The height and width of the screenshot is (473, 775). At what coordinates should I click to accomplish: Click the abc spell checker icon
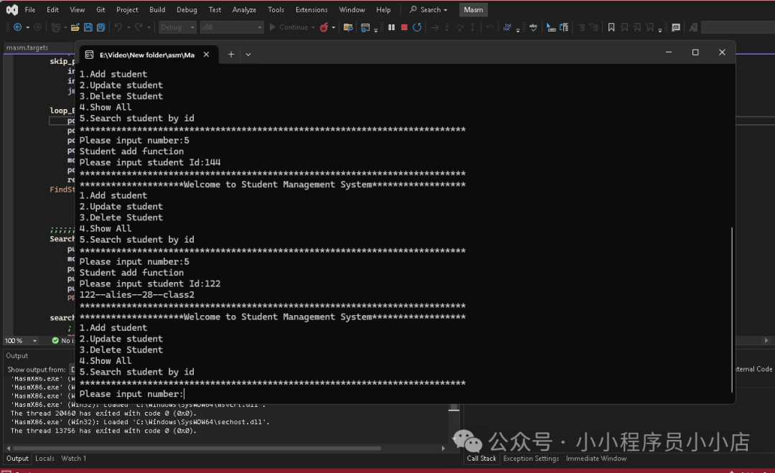point(533,27)
